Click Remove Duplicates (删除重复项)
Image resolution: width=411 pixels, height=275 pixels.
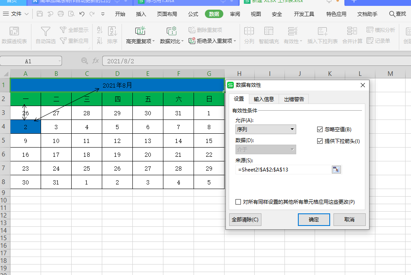(205, 30)
